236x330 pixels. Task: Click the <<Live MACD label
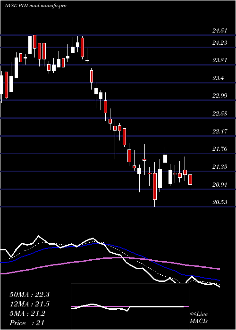(199, 318)
